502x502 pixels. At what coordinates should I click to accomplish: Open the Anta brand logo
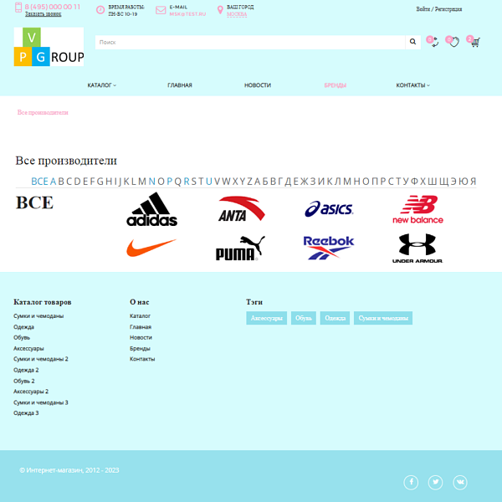pyautogui.click(x=242, y=208)
